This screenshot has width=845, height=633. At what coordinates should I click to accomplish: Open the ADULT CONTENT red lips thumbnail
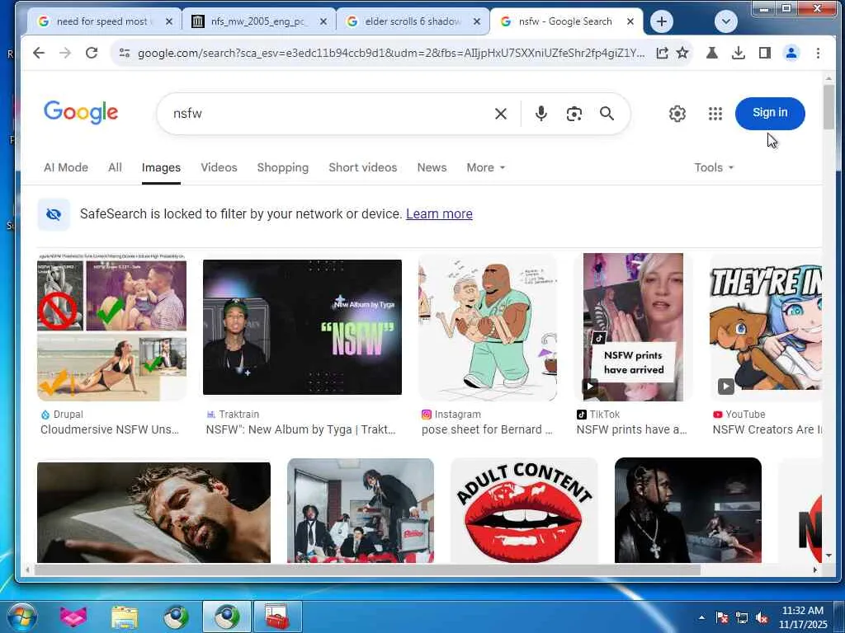pyautogui.click(x=524, y=511)
